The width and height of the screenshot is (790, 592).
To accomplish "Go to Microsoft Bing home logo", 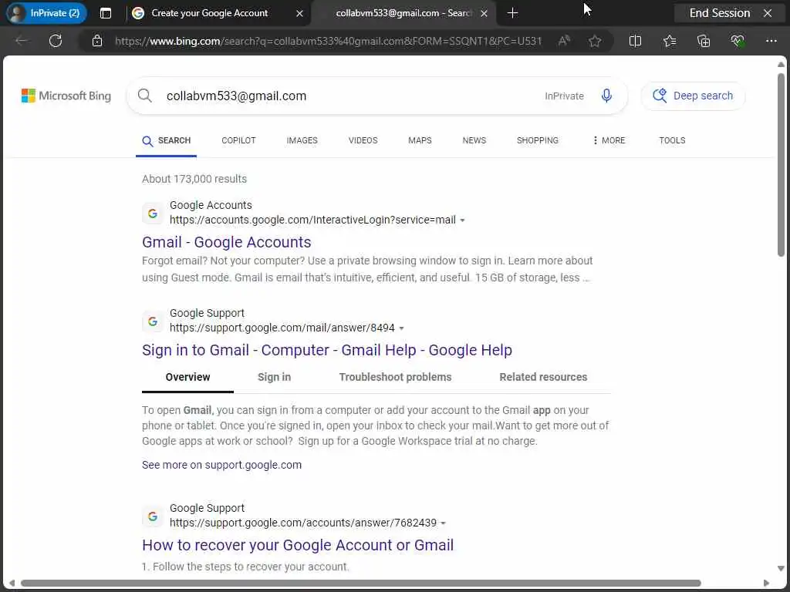I will coord(66,96).
